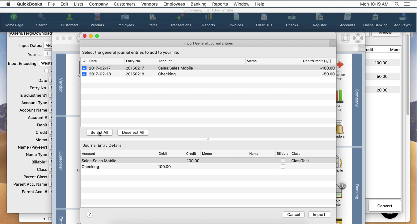Screen dimensions: 417x224
Task: Click the Browse button
Action: tap(385, 33)
